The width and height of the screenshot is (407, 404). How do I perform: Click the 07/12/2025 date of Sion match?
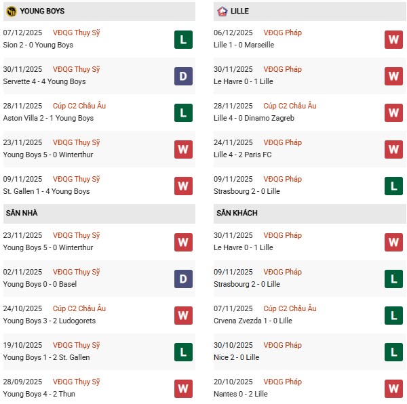(22, 33)
